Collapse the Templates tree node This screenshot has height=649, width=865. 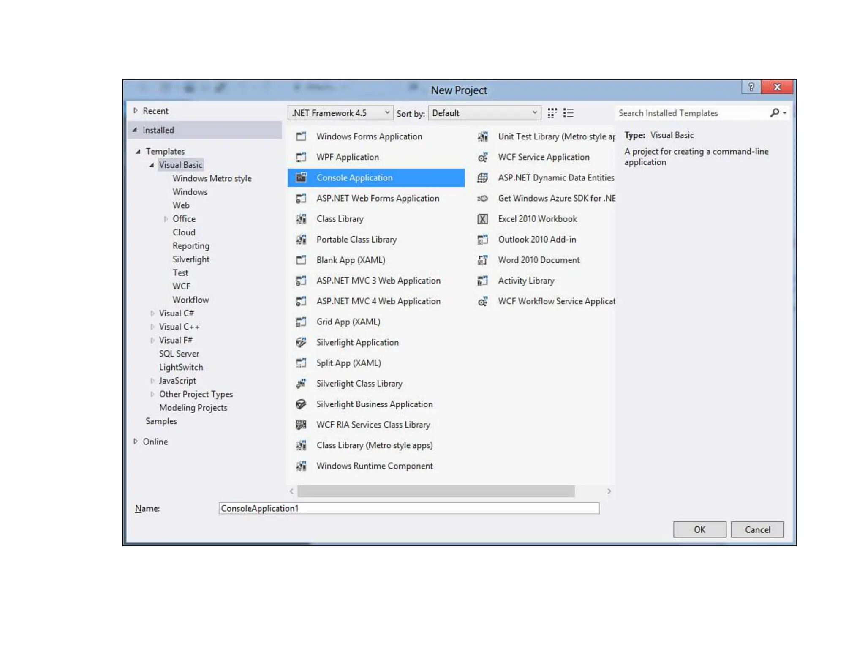click(x=138, y=151)
